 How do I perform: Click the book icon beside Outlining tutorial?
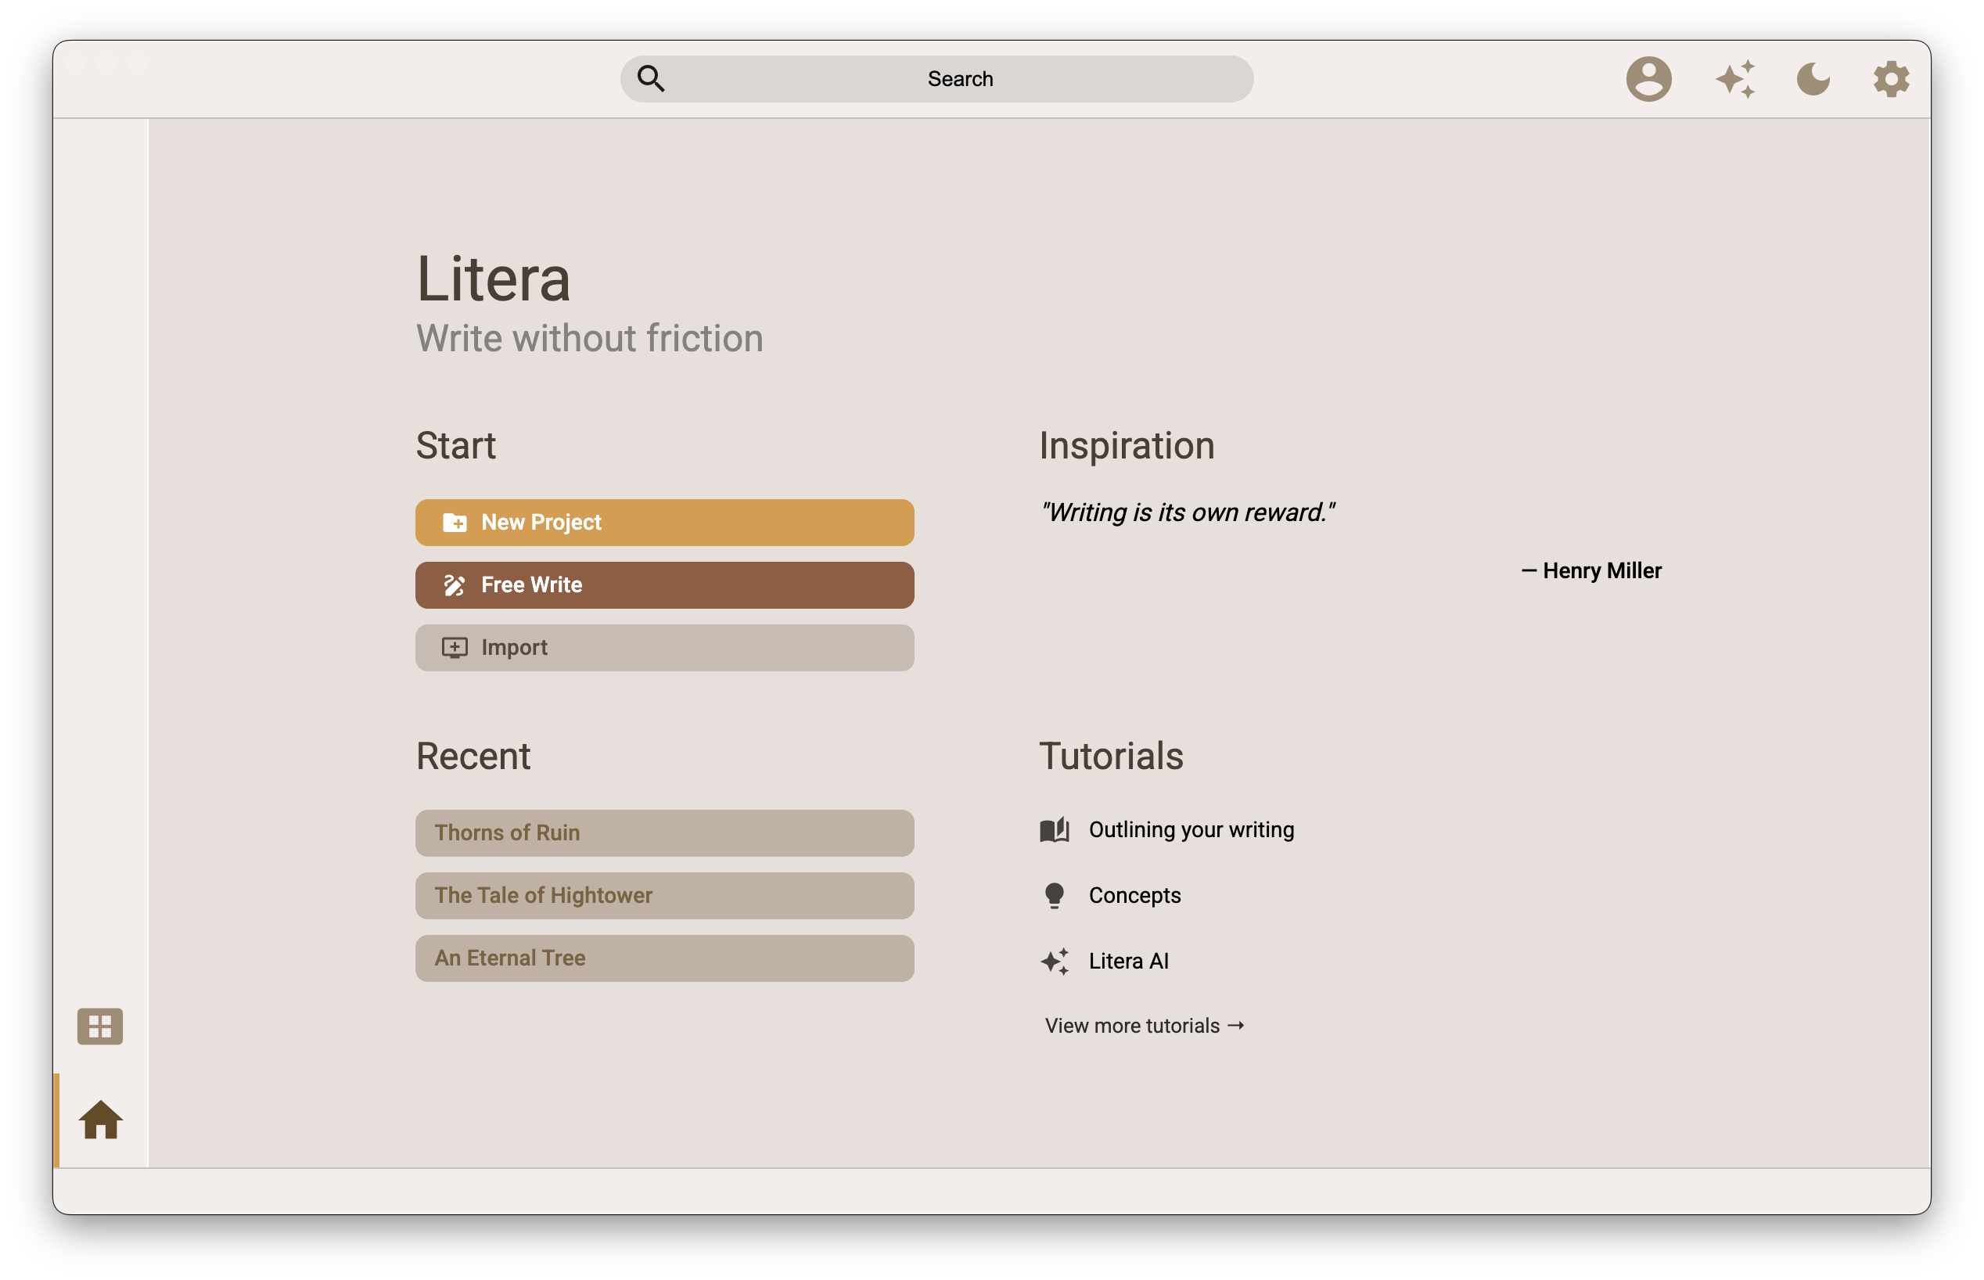[1054, 829]
